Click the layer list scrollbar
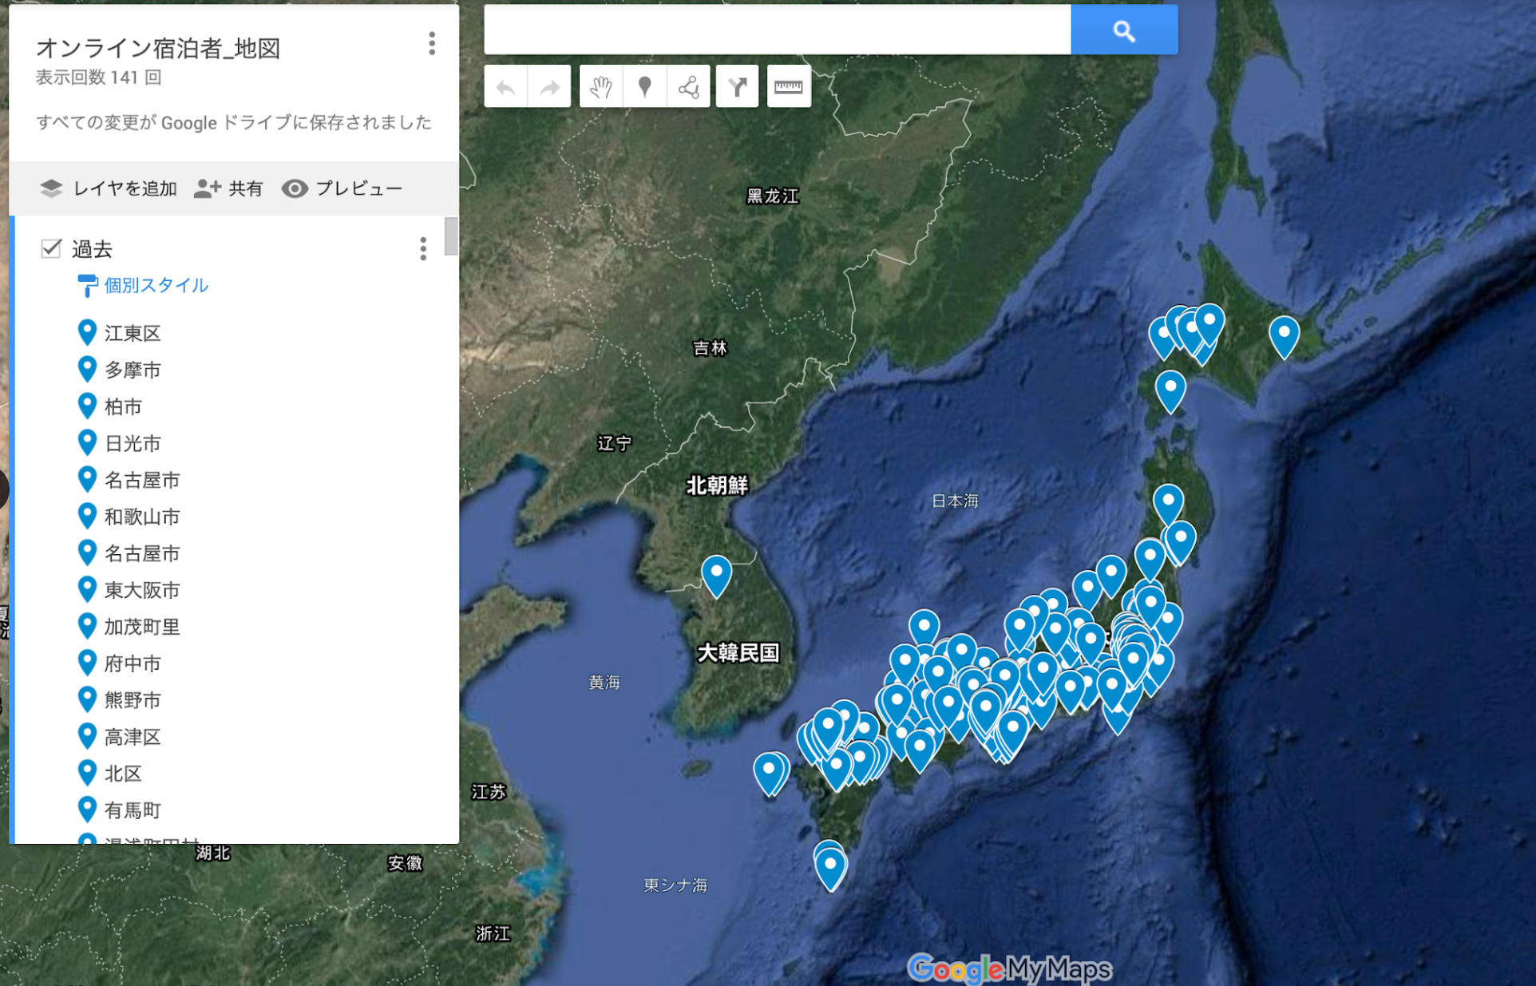 pos(451,236)
